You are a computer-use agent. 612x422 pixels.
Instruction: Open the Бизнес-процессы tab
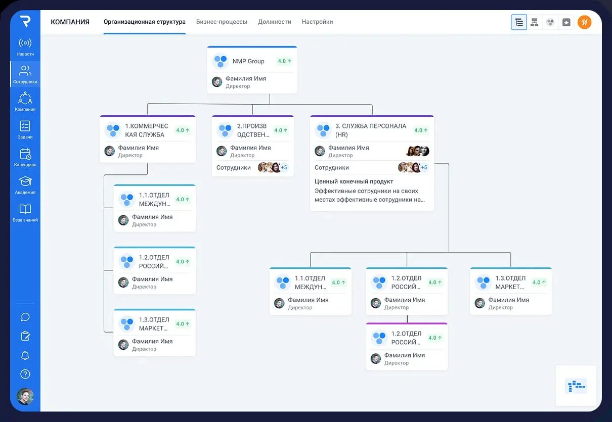coord(222,22)
